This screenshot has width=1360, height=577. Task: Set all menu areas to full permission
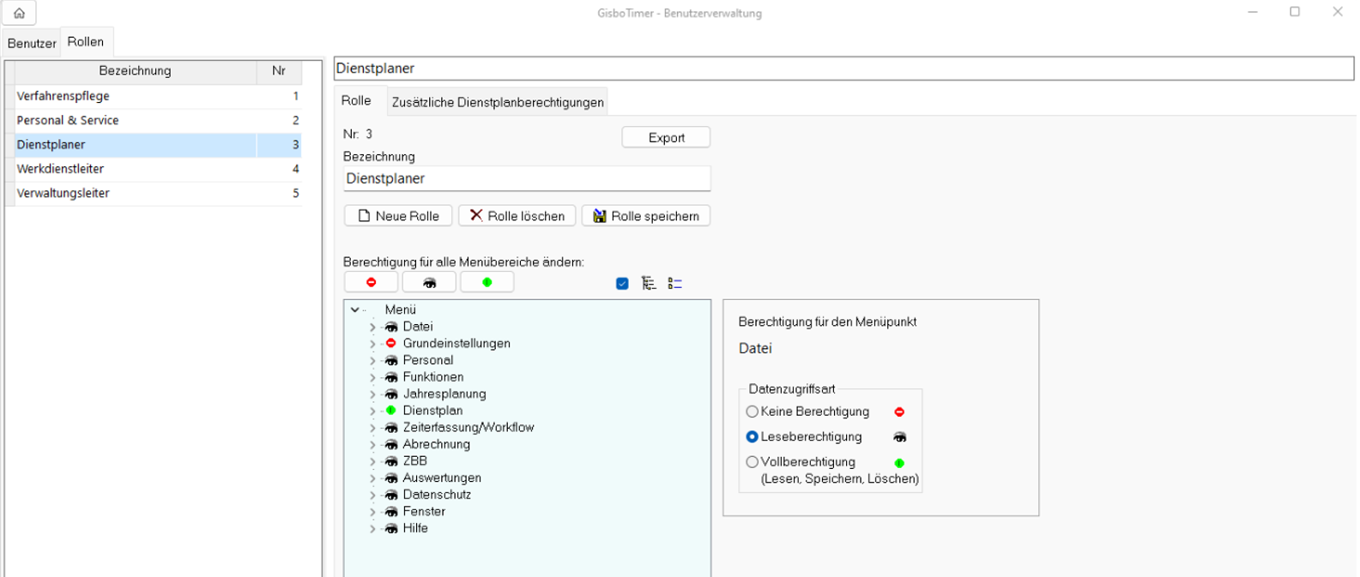point(487,282)
